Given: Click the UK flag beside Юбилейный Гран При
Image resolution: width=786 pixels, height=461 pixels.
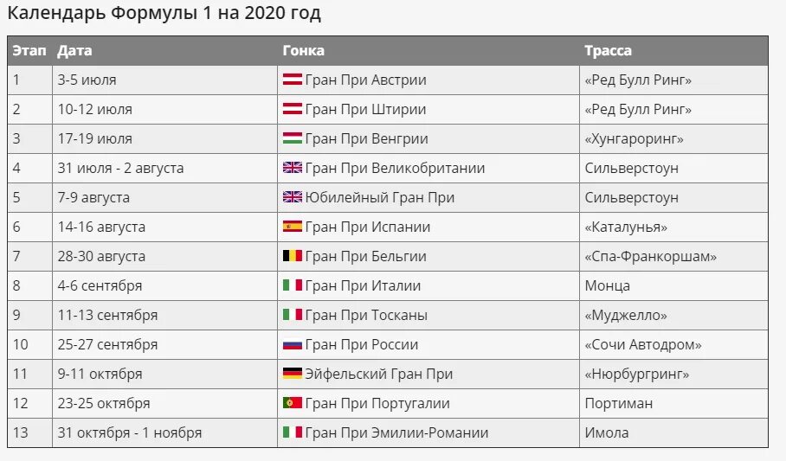Looking at the screenshot, I should (x=293, y=197).
